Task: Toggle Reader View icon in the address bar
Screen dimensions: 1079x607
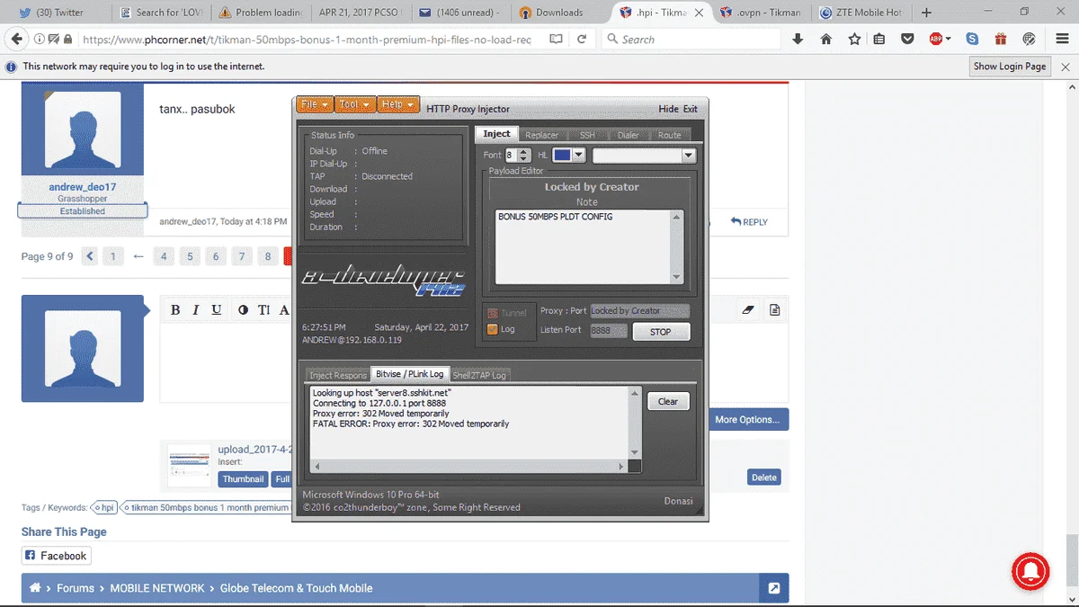Action: 557,40
